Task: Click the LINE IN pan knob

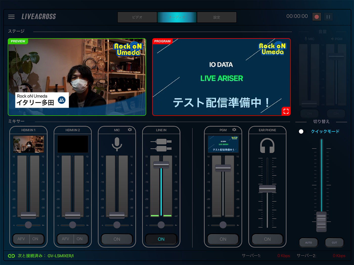Action: click(161, 225)
